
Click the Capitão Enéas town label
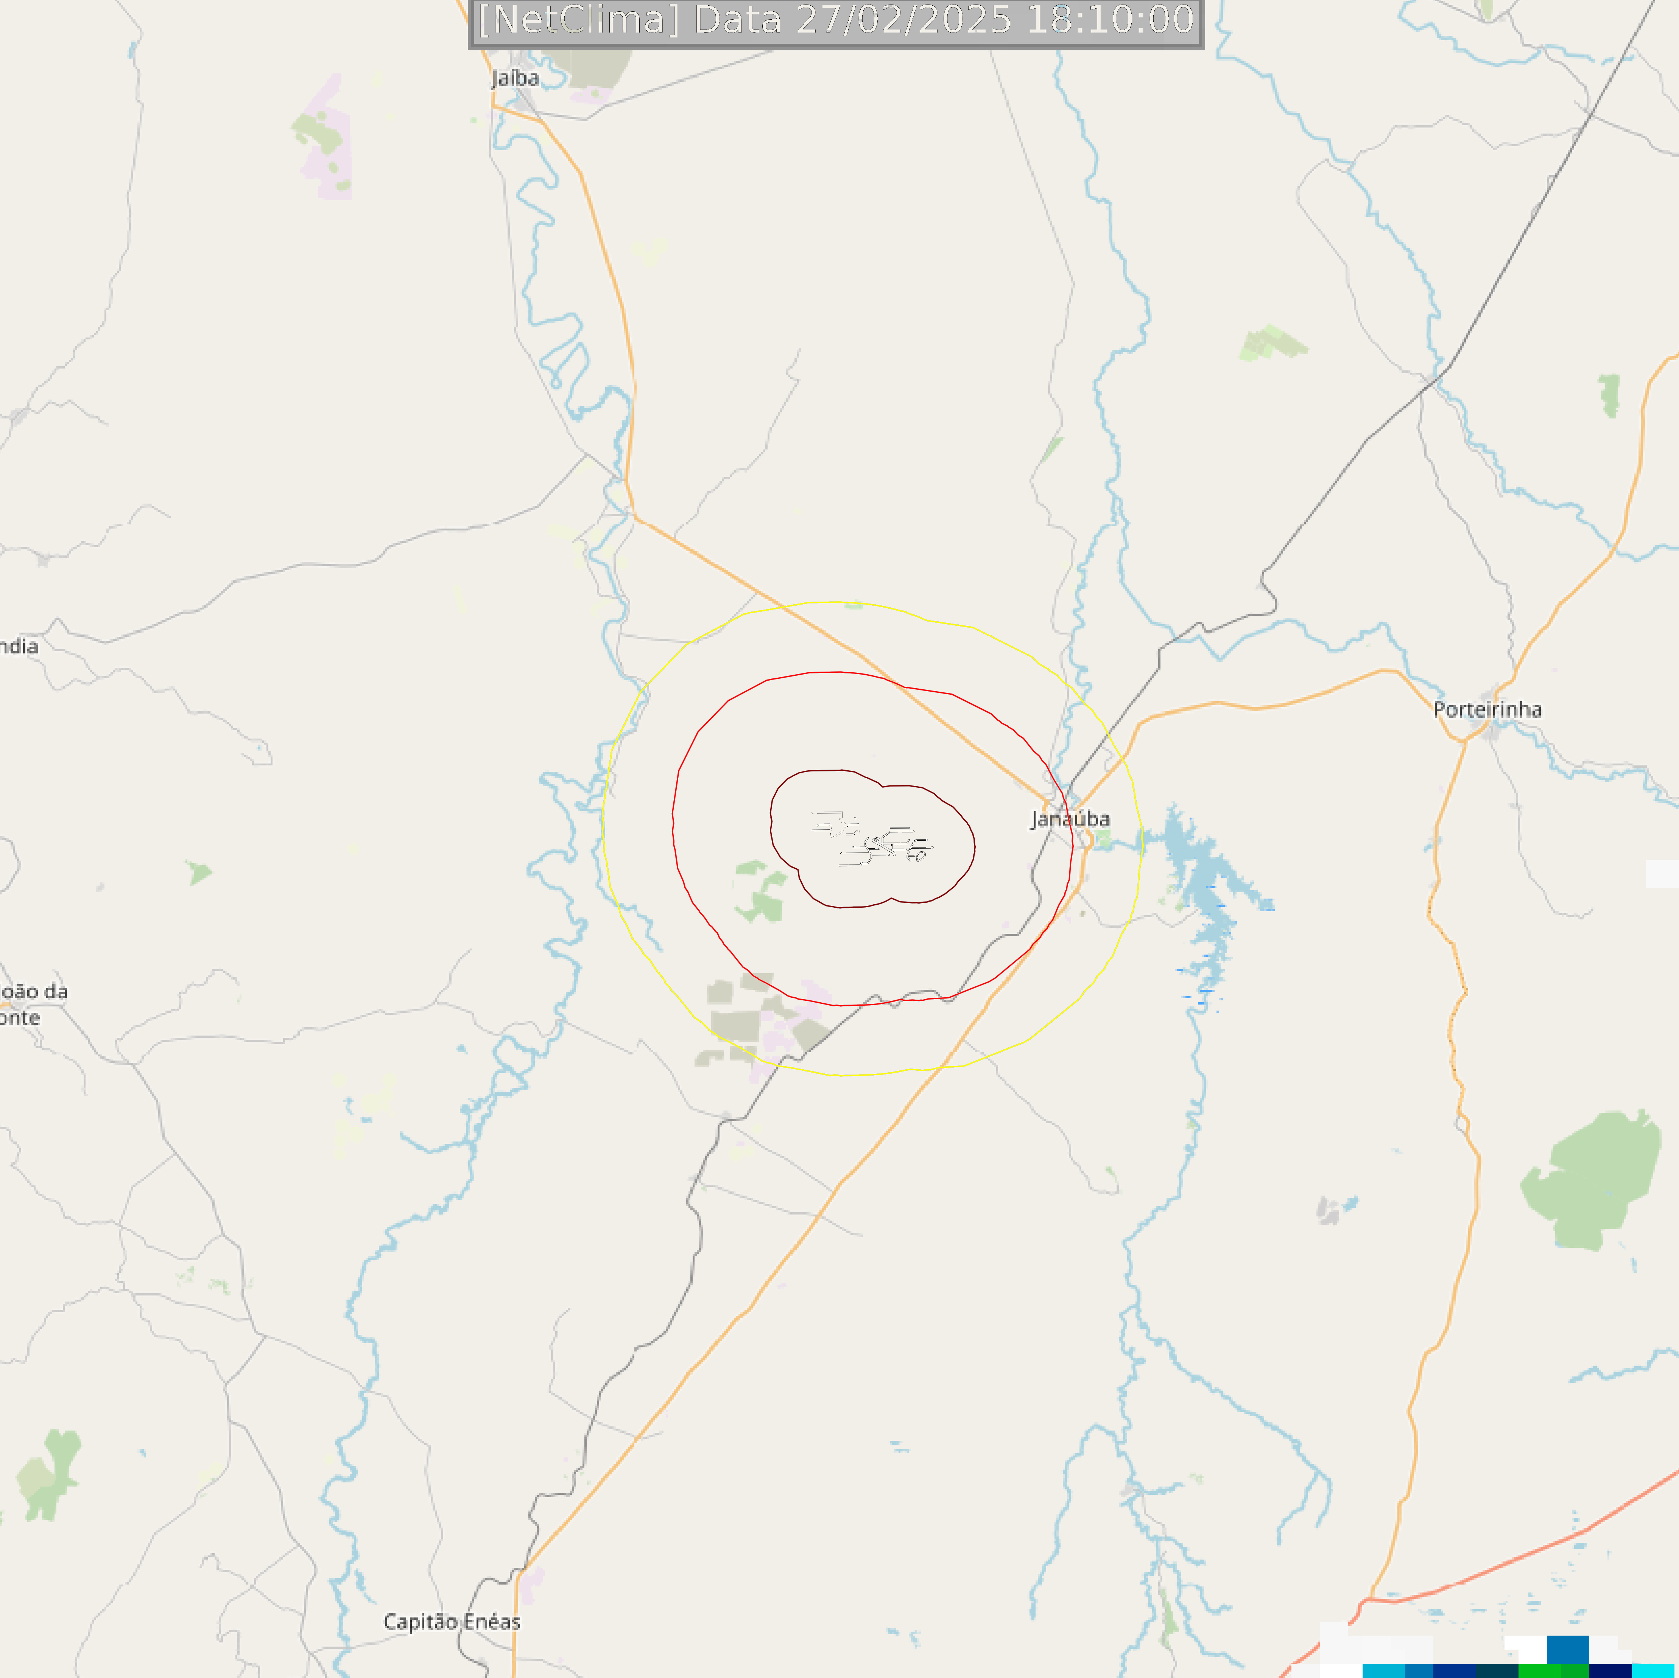(x=452, y=1622)
